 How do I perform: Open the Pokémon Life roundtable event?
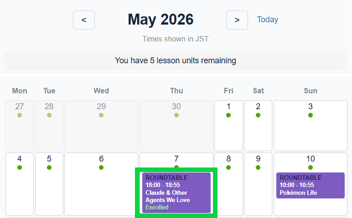pyautogui.click(x=310, y=185)
